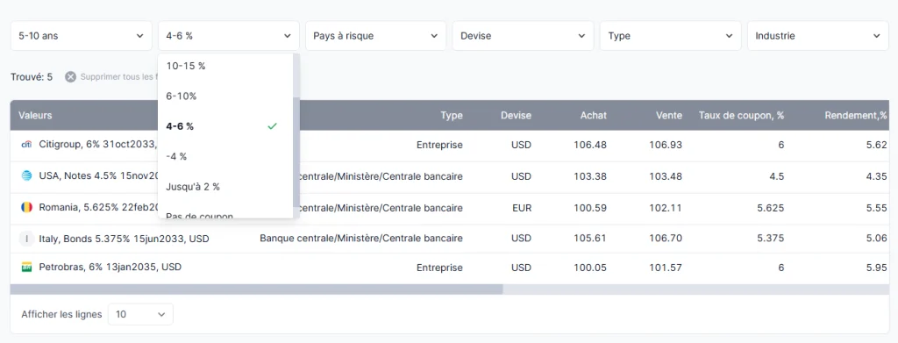Viewport: 898px width, 343px height.
Task: Click Italy coupon rate 5.375
Action: [770, 239]
